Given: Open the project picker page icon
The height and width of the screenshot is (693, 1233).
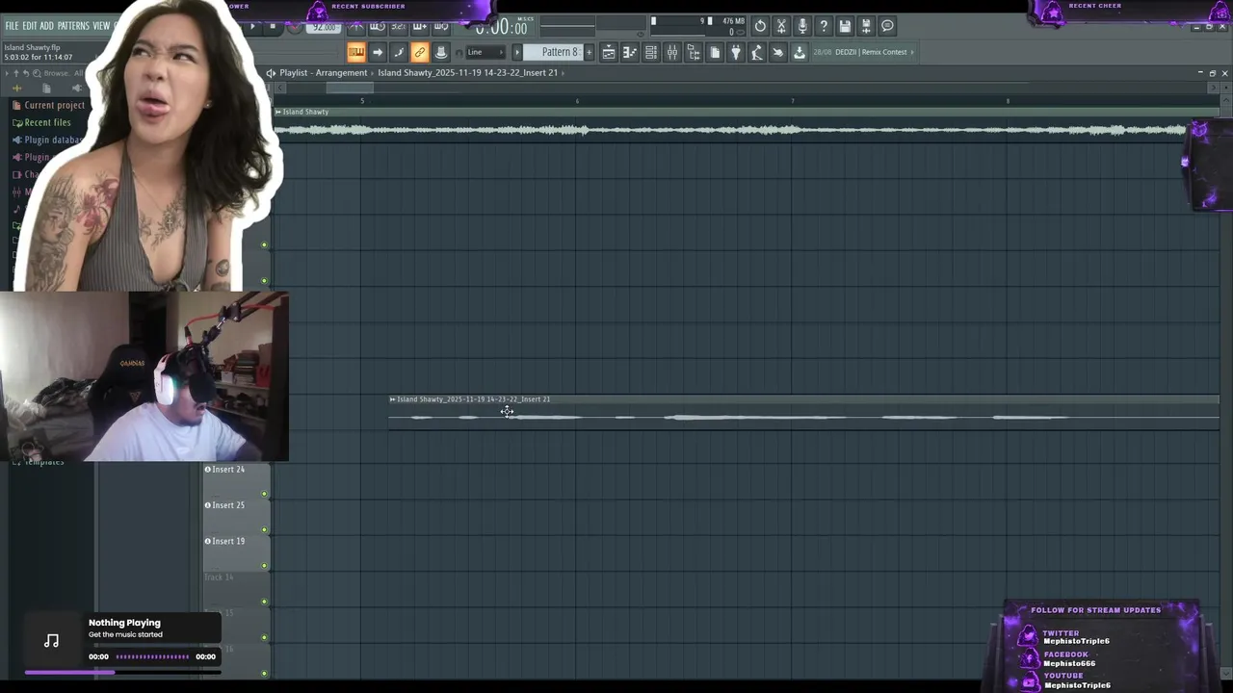Looking at the screenshot, I should pos(715,52).
